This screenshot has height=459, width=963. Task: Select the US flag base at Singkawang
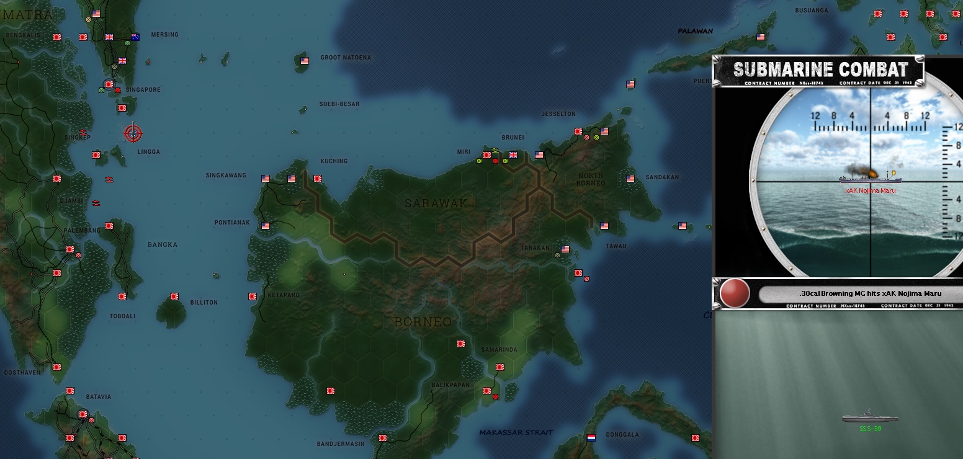pyautogui.click(x=266, y=179)
